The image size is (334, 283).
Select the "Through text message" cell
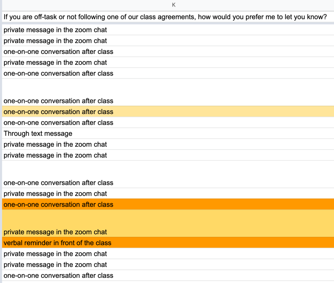pyautogui.click(x=38, y=133)
